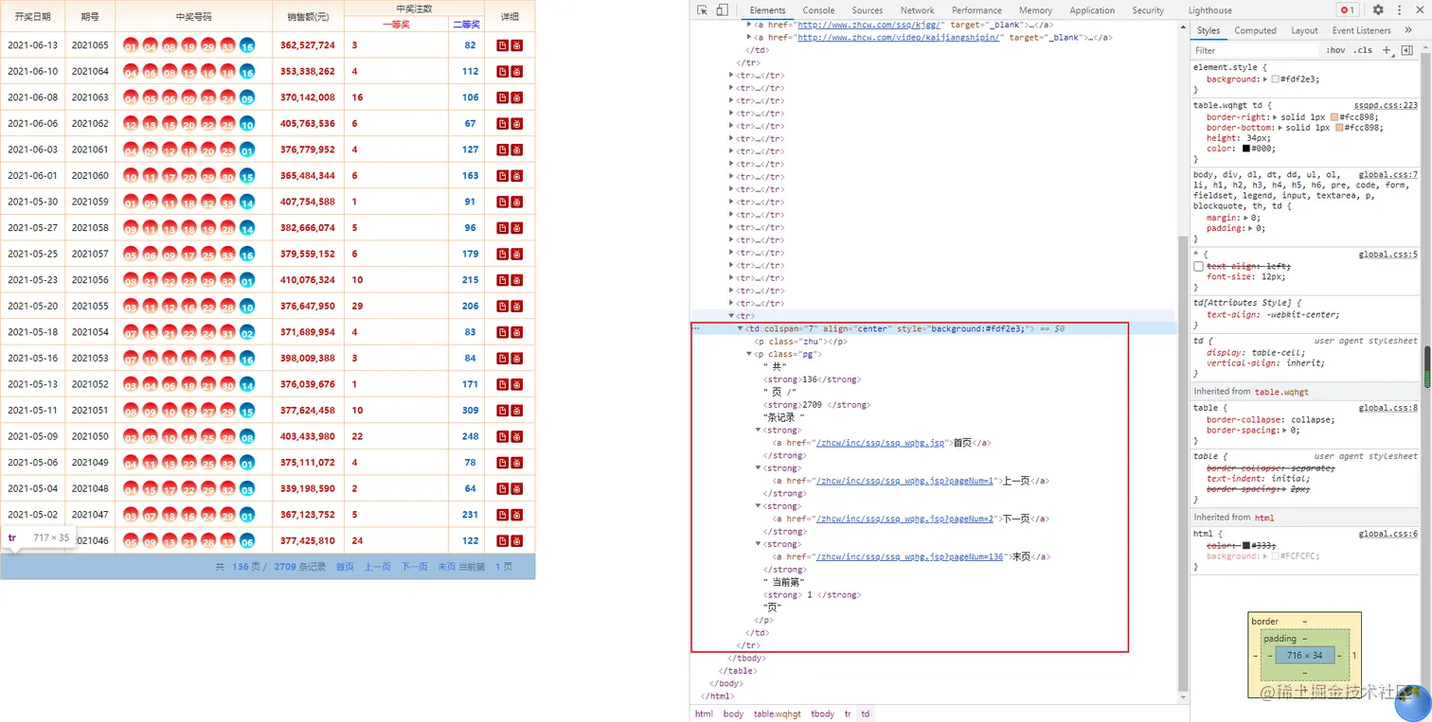1432x722 pixels.
Task: Open DevTools settings gear
Action: click(x=1378, y=9)
